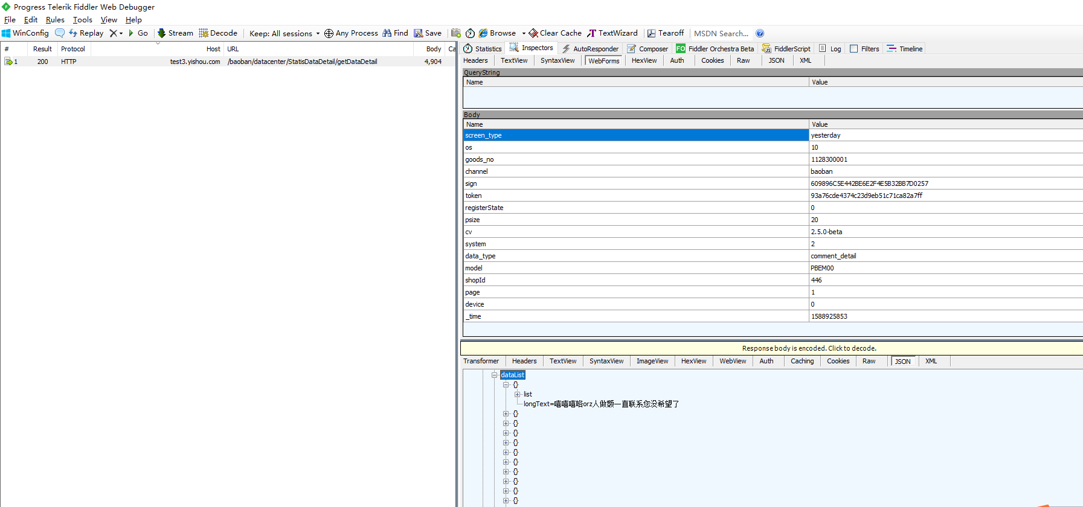Open Keep: All sessions dropdown
The height and width of the screenshot is (507, 1083).
coord(284,34)
